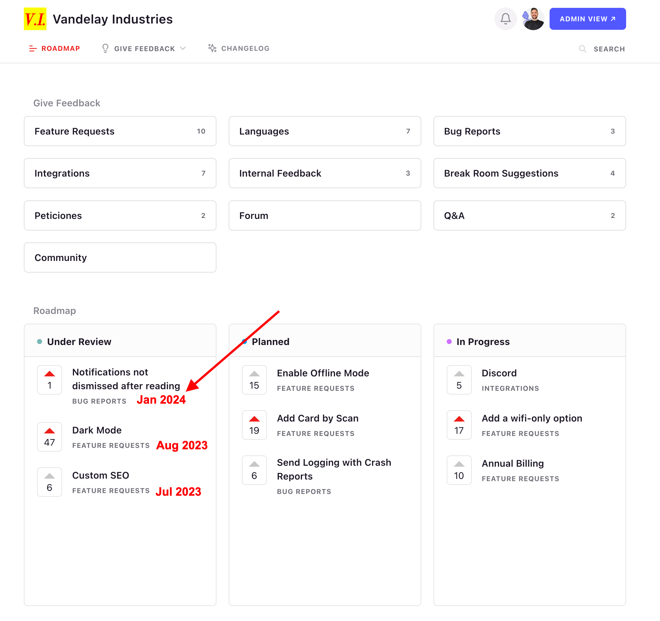Open the Dark Mode post
The image size is (660, 621).
pyautogui.click(x=97, y=430)
